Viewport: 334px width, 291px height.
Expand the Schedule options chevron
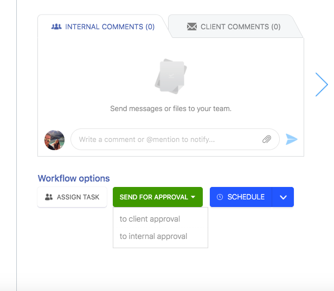tap(283, 197)
